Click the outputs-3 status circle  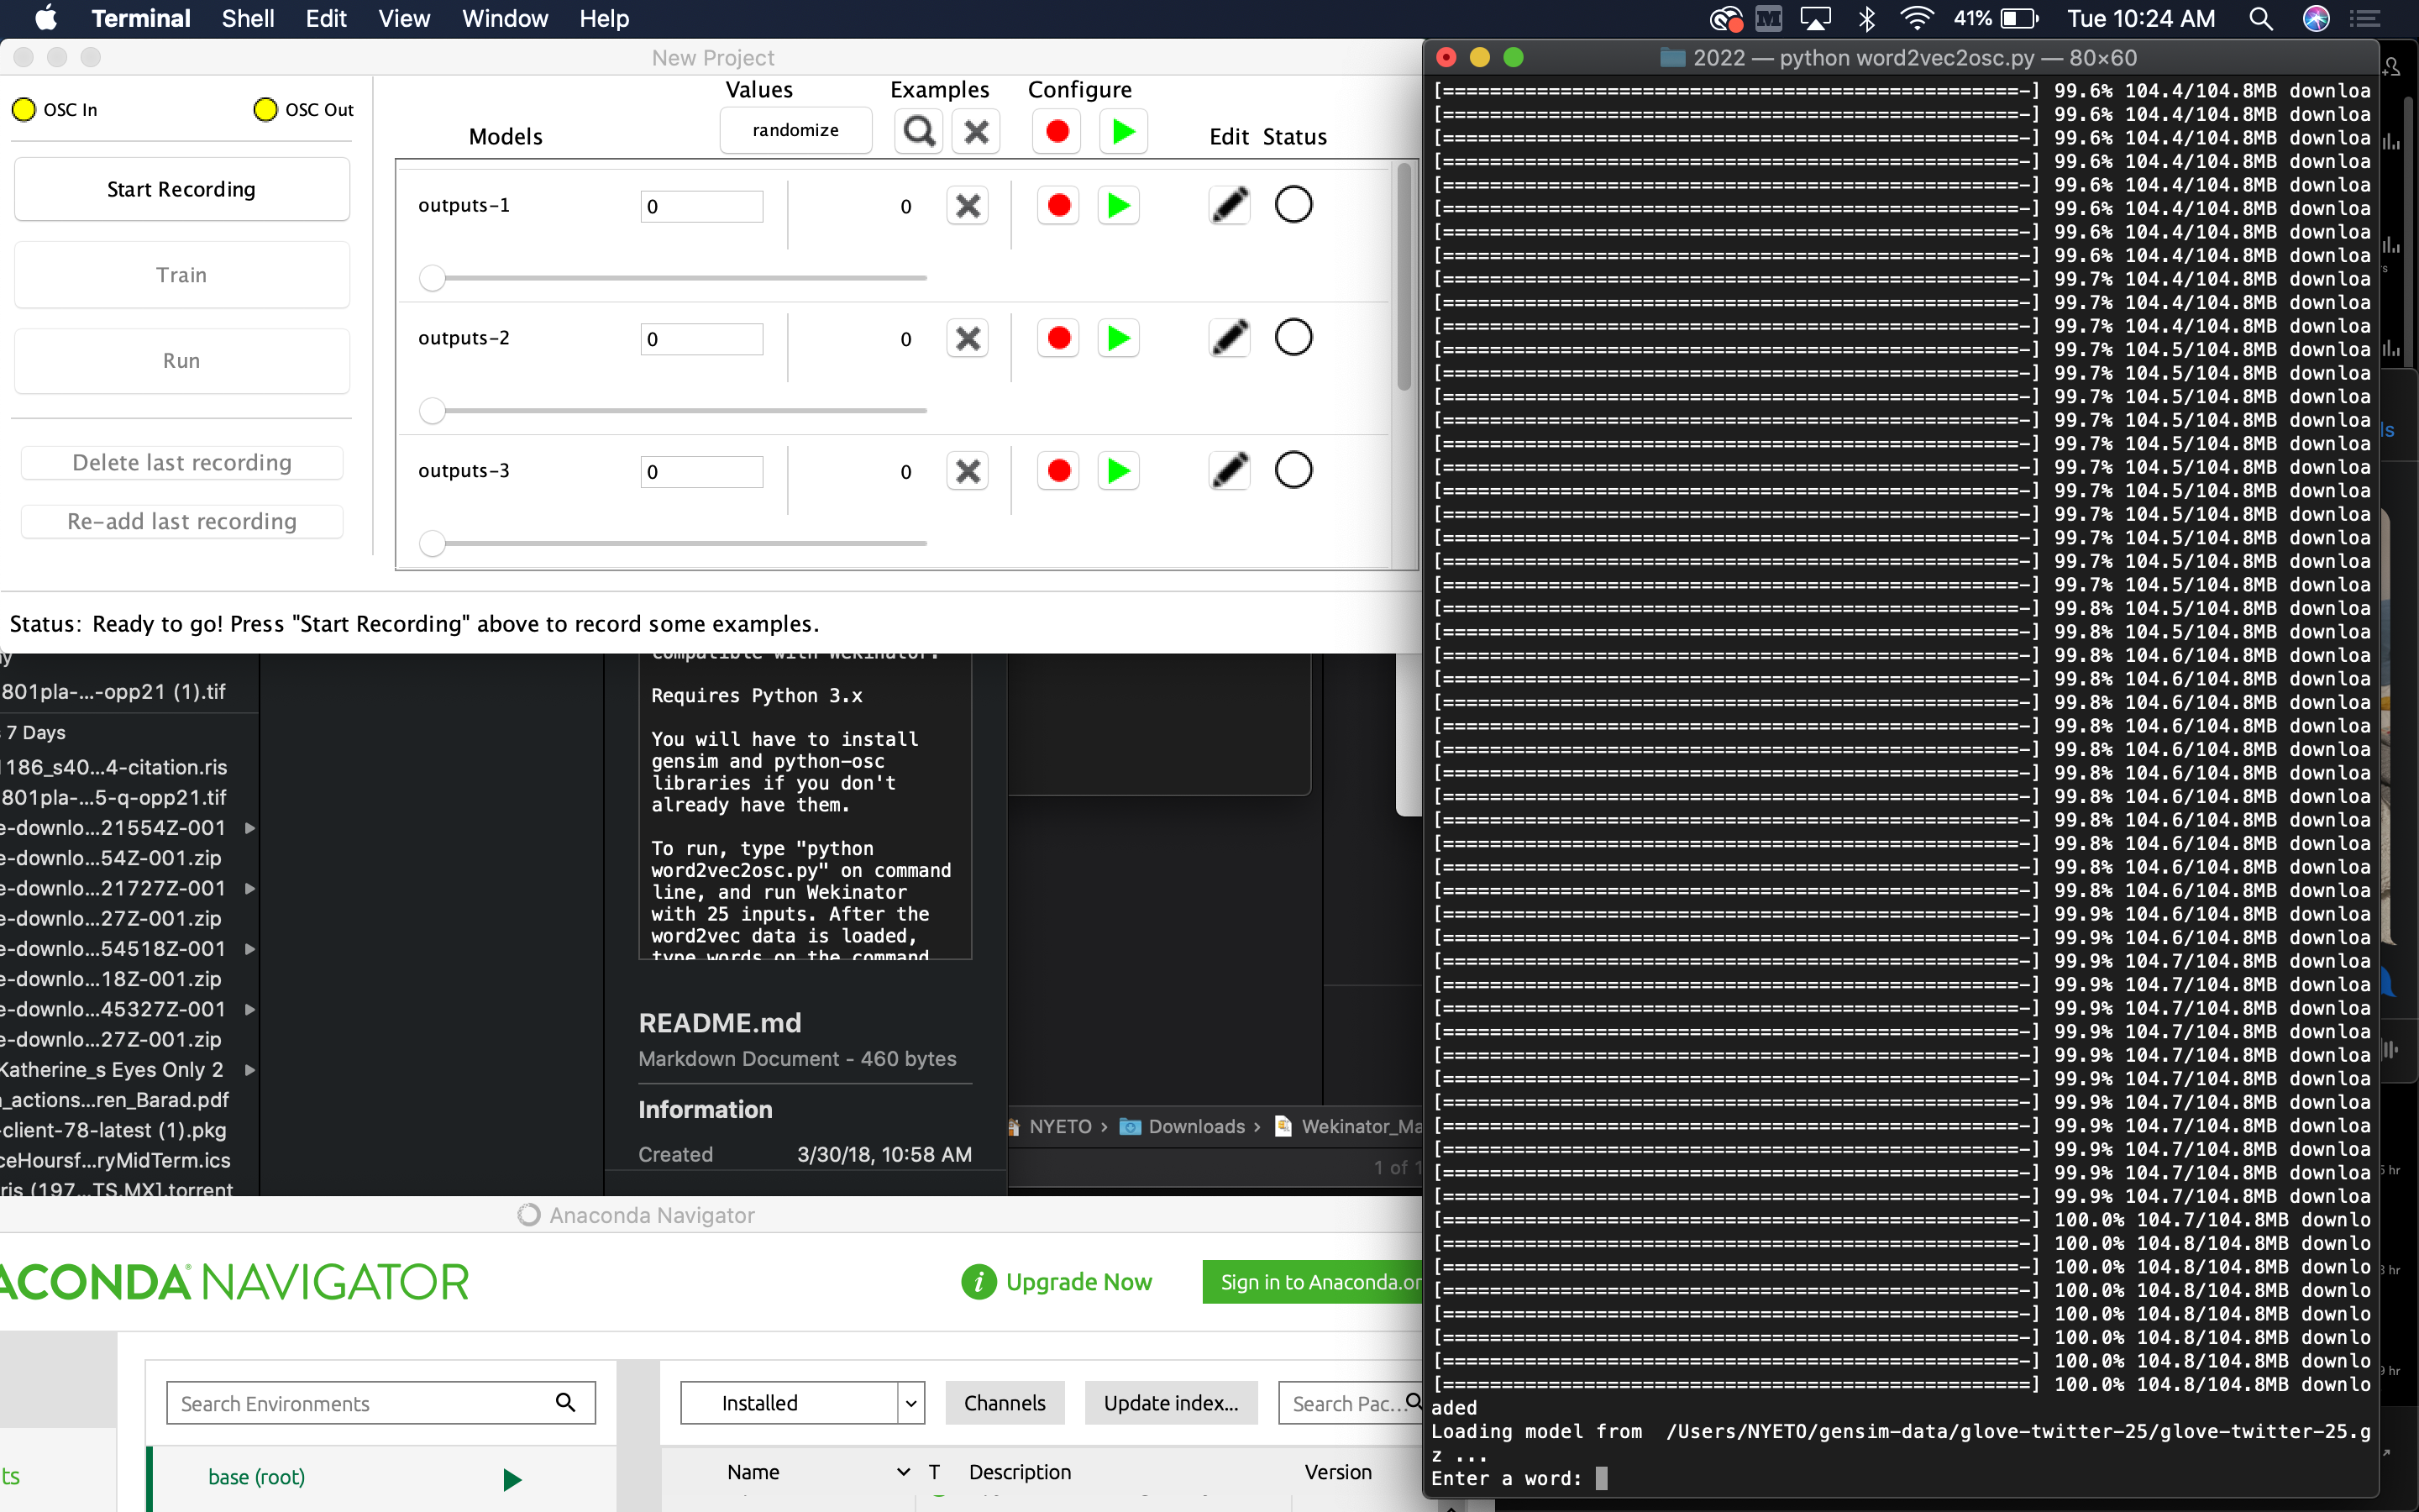1293,470
